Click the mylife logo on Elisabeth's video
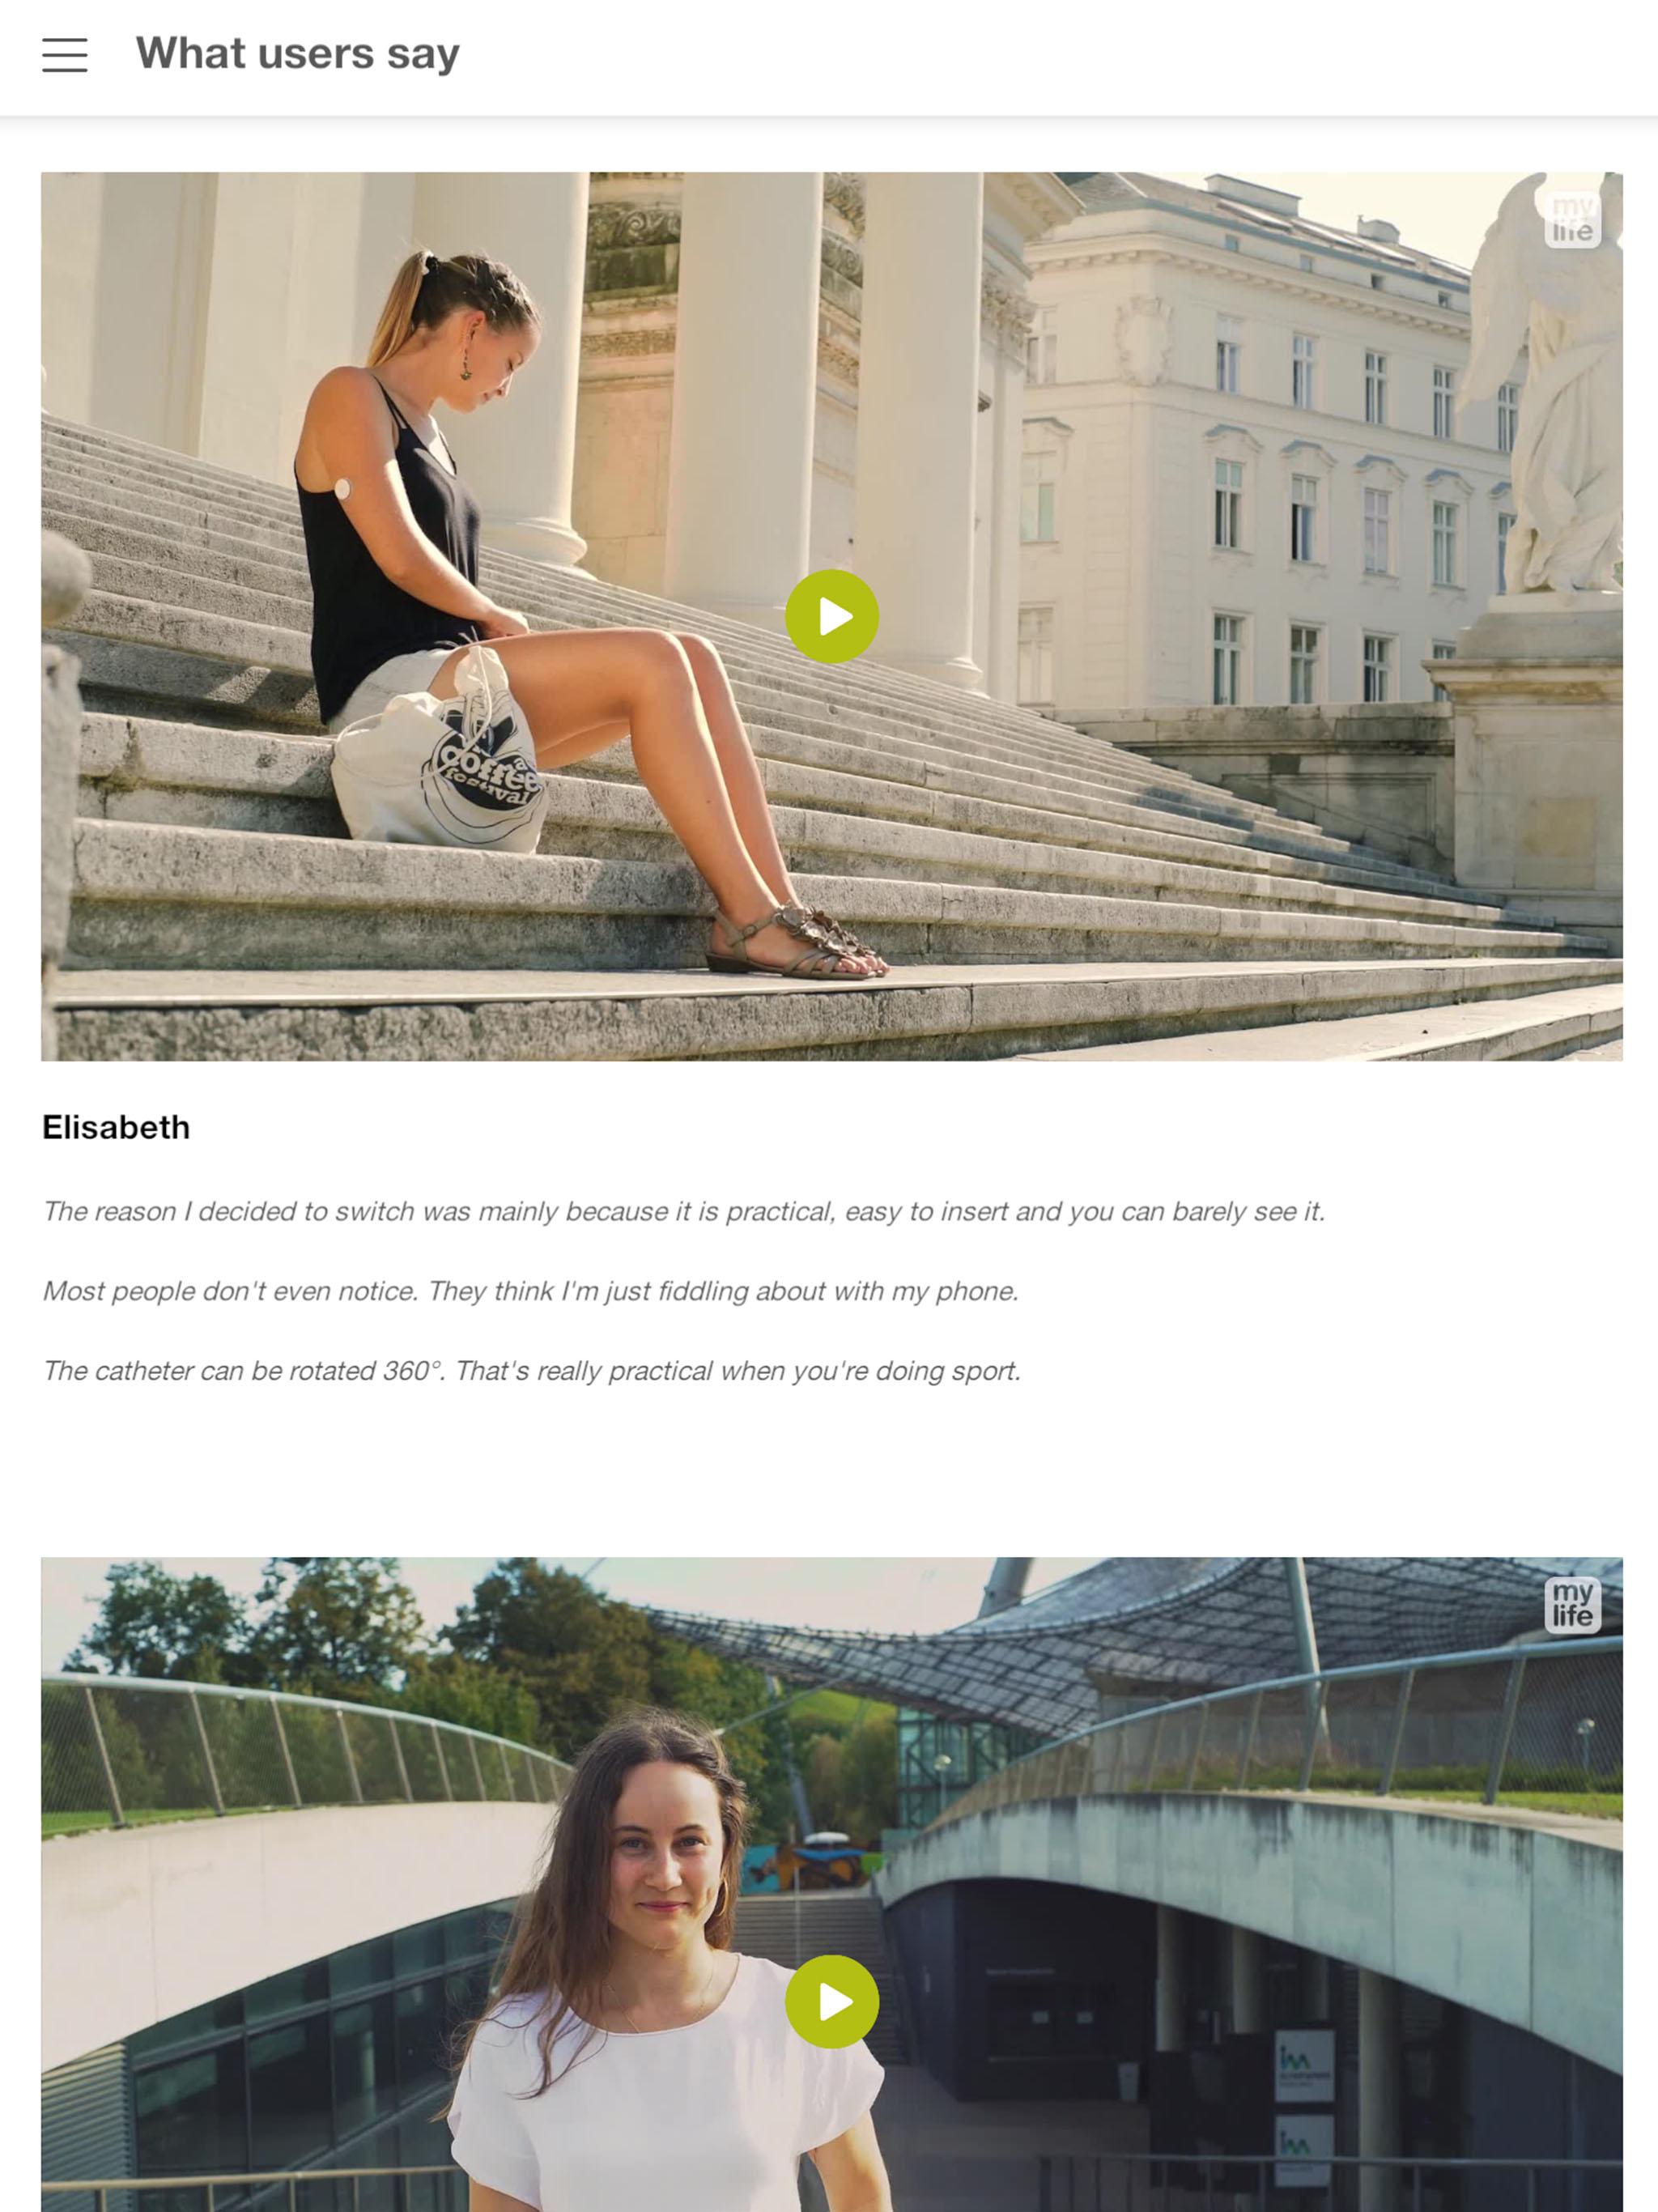 [x=1572, y=219]
